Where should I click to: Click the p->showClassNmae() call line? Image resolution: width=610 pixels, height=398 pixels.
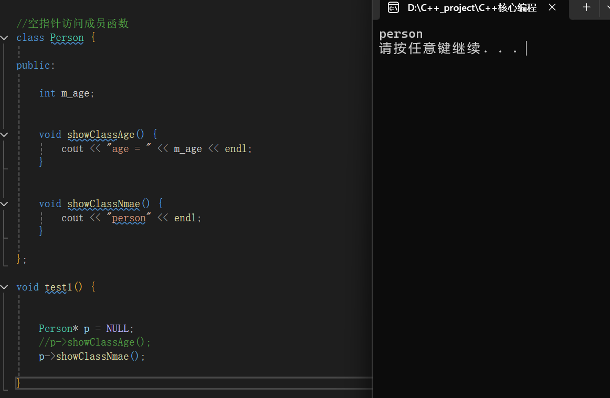[x=92, y=356]
